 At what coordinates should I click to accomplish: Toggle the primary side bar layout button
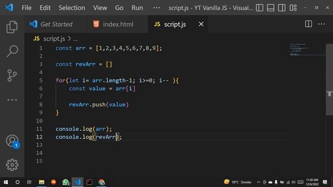click(259, 8)
